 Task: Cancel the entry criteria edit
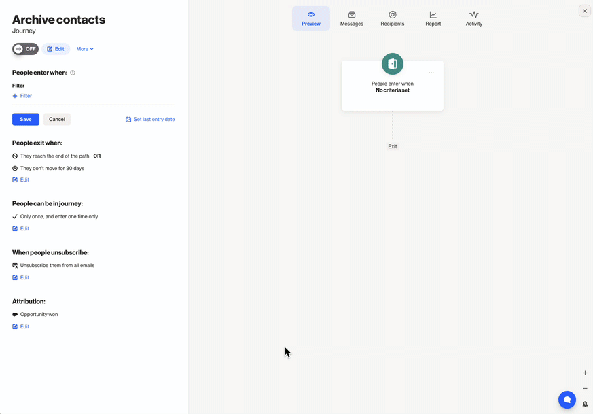click(x=57, y=119)
